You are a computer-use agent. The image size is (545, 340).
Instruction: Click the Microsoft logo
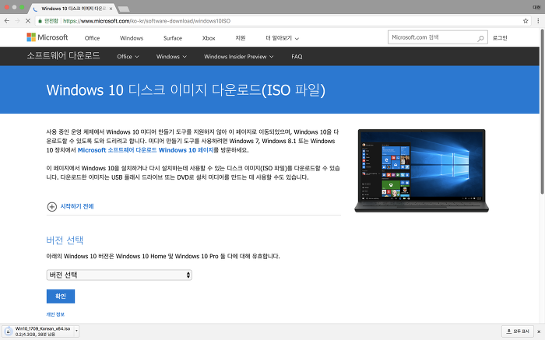[x=47, y=37]
